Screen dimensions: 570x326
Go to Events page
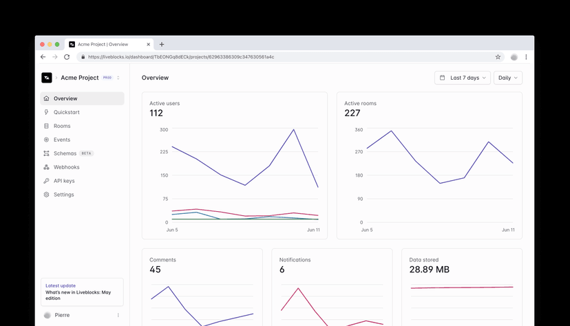click(82, 140)
